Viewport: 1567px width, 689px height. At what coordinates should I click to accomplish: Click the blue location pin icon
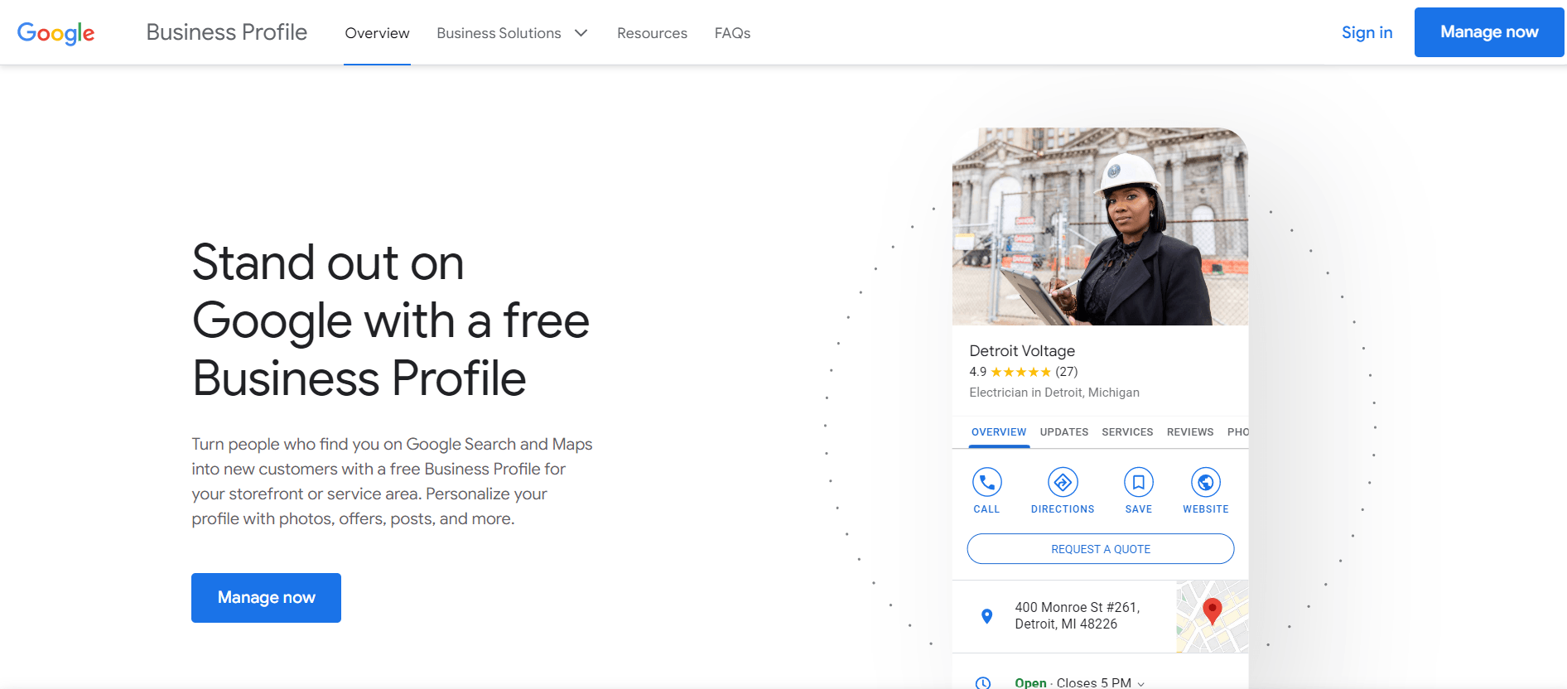(x=986, y=616)
